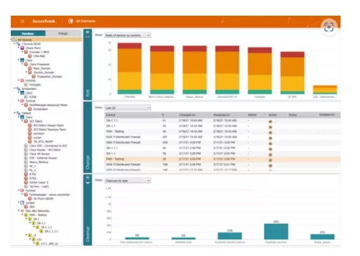Click action icon in highlighted PAN - Testing row

tap(270, 160)
